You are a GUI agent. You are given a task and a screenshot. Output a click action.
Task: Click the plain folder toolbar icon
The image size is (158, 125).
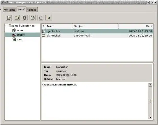[x=17, y=18]
